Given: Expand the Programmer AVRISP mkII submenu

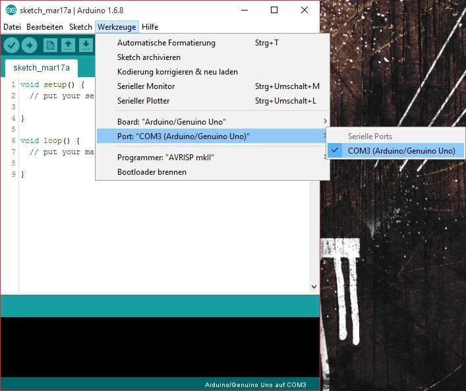Looking at the screenshot, I should 213,158.
